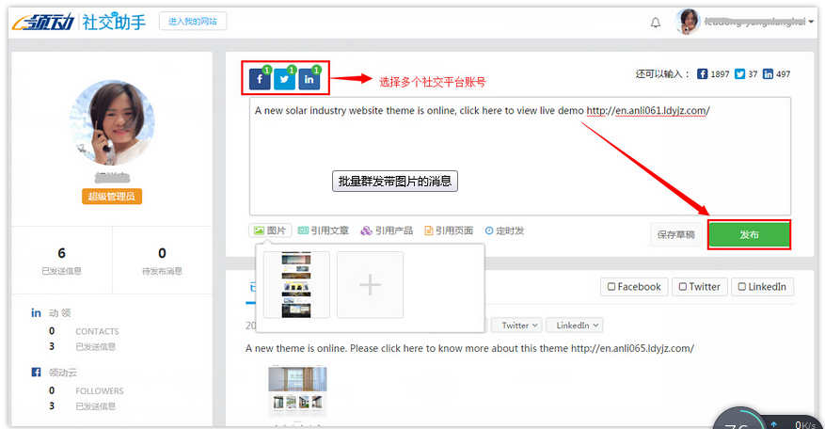Click the LinkedIn icon beside 动领

pos(36,313)
